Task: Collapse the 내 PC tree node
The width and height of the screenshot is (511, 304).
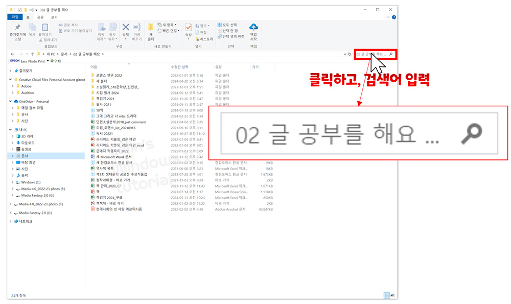Action: click(10, 130)
